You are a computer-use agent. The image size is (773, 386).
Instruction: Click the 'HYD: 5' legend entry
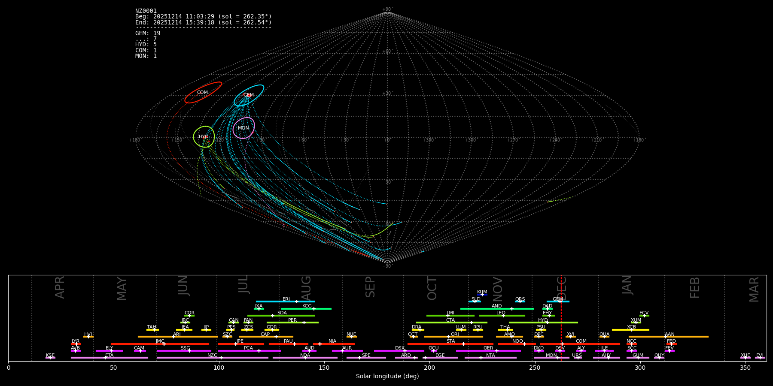coord(146,45)
